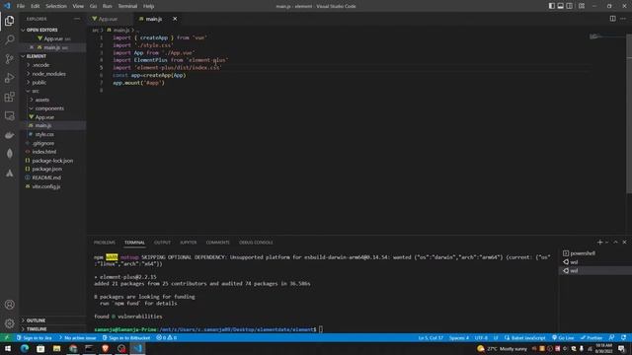This screenshot has width=632, height=355.
Task: Open Microsoft Edge from taskbar
Action: click(x=24, y=348)
